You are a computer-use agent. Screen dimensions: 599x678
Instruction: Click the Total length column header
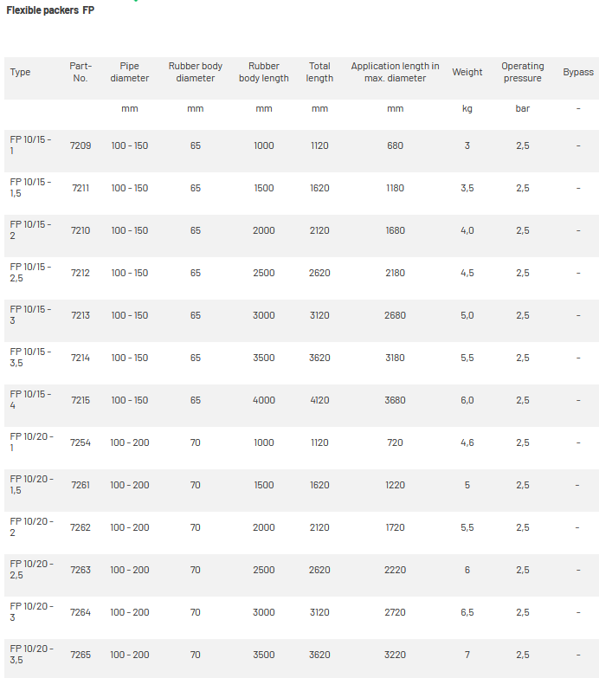319,72
